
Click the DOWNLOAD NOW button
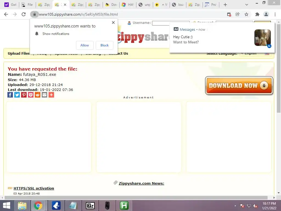[239, 86]
